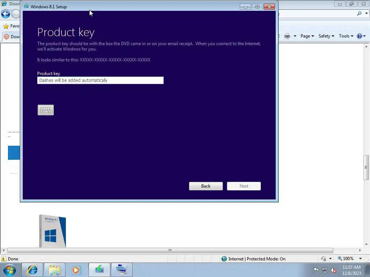
Task: Open the Page menu in Internet Explorer
Action: click(x=307, y=36)
